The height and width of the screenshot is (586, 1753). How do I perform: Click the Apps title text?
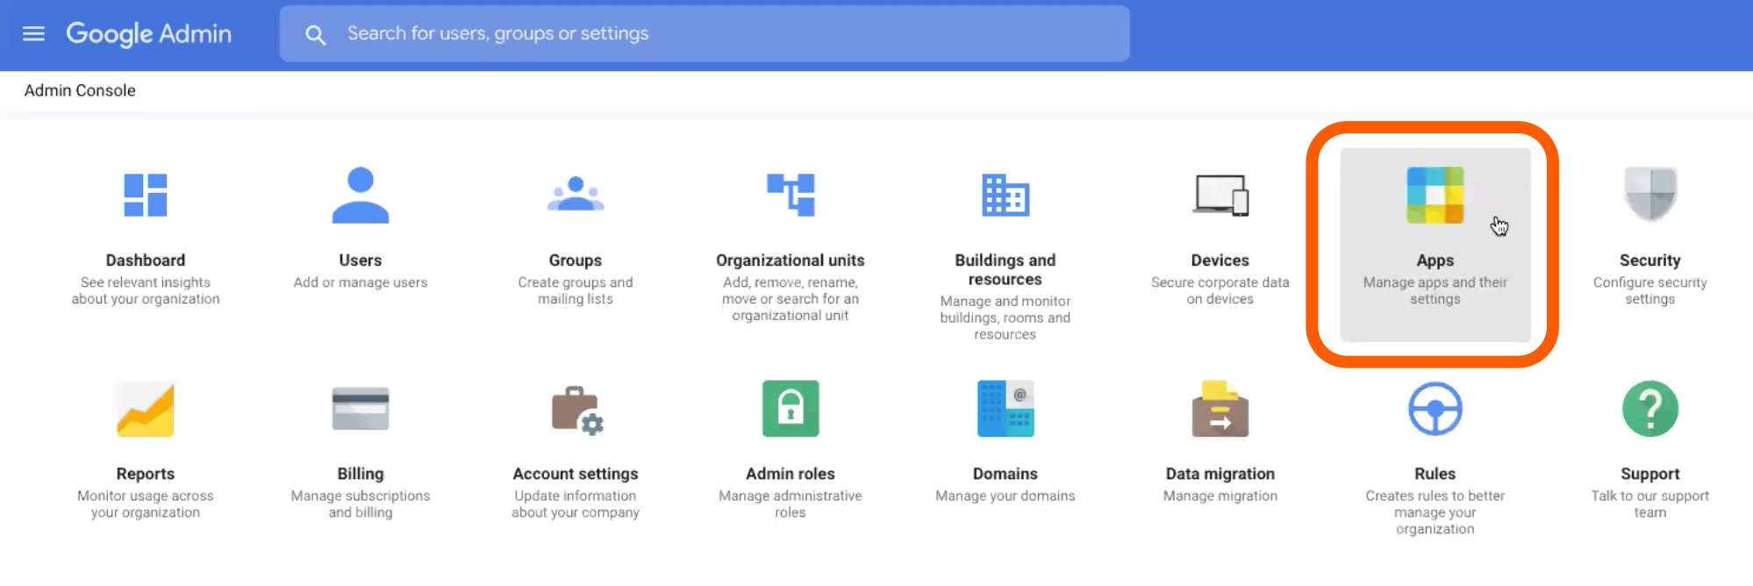[x=1435, y=261]
